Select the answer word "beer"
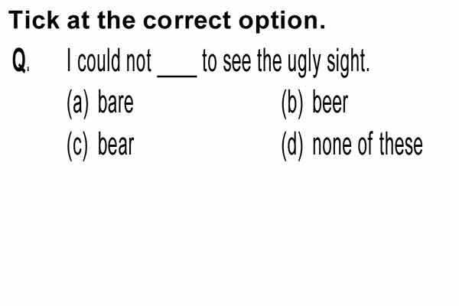 point(330,103)
